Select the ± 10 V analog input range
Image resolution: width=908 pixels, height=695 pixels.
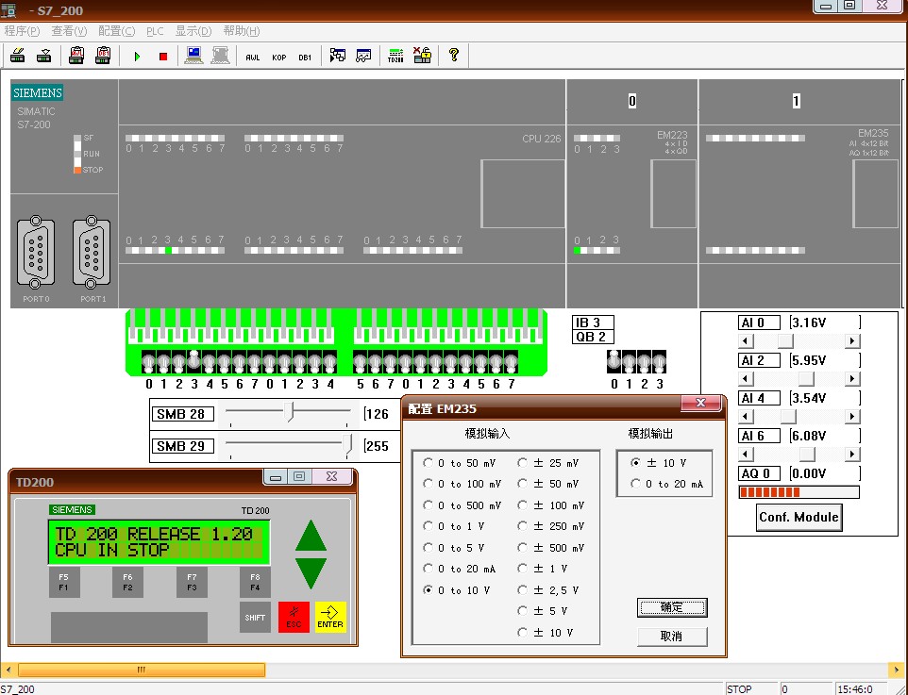pos(523,633)
